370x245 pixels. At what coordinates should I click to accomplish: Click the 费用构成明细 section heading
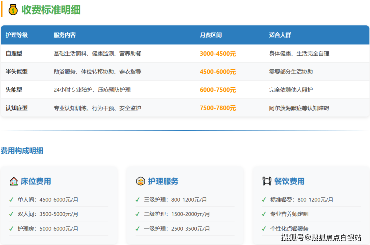click(x=22, y=151)
